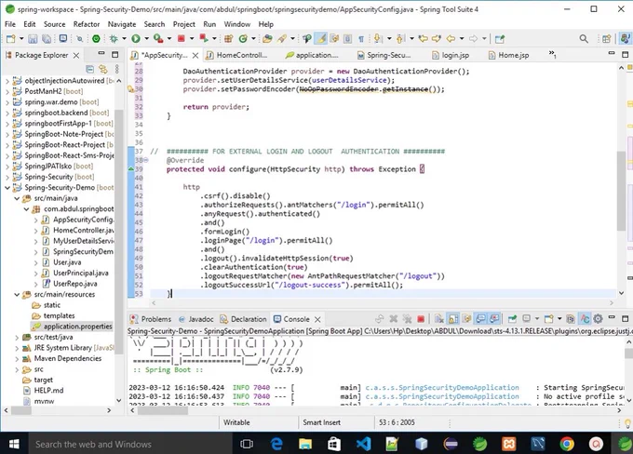Open Chrome from the Windows taskbar
This screenshot has width=633, height=454.
(567, 445)
